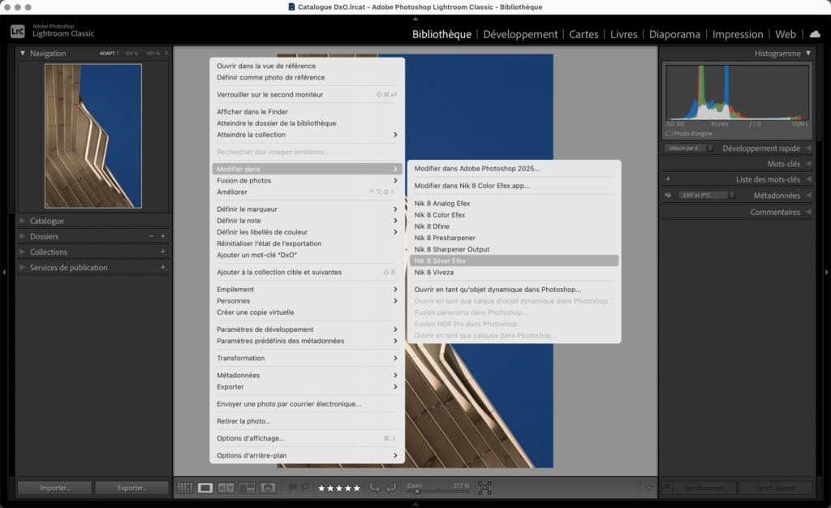
Task: Open Compare view (XY) icon
Action: [226, 488]
